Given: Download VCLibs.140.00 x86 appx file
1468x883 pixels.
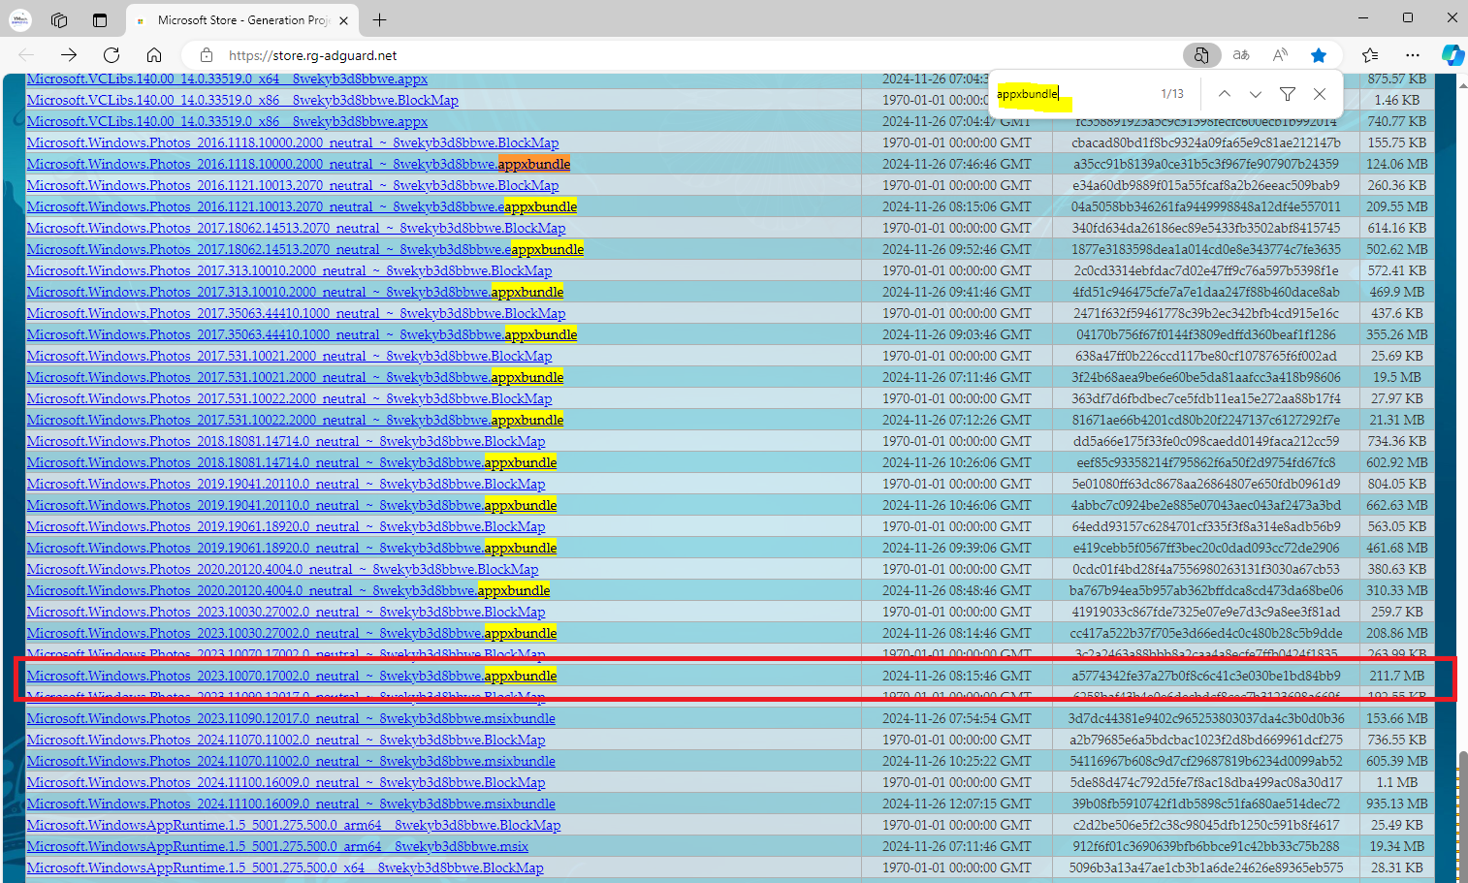Looking at the screenshot, I should pyautogui.click(x=227, y=121).
